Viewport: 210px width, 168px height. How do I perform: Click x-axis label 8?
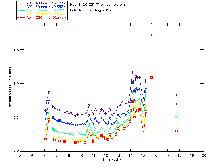point(57,155)
